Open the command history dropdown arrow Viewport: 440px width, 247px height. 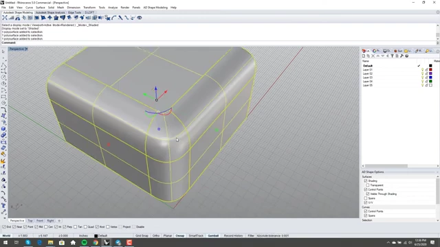[x=438, y=43]
